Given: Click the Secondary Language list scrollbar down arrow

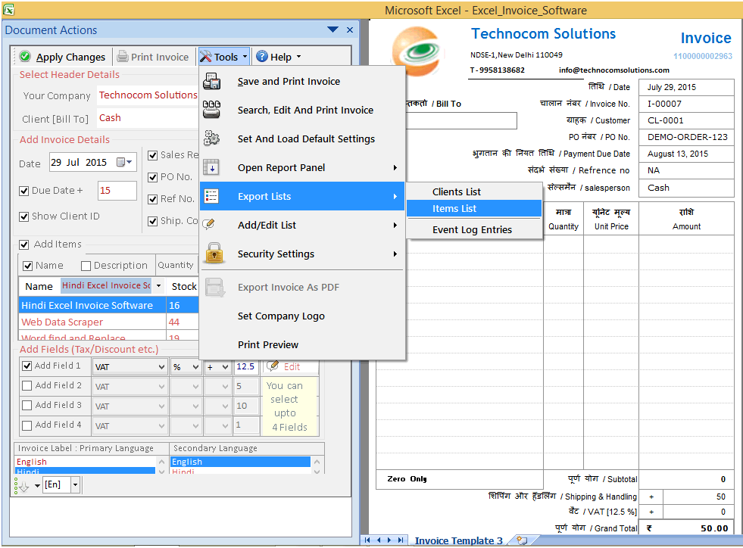Looking at the screenshot, I should point(317,472).
